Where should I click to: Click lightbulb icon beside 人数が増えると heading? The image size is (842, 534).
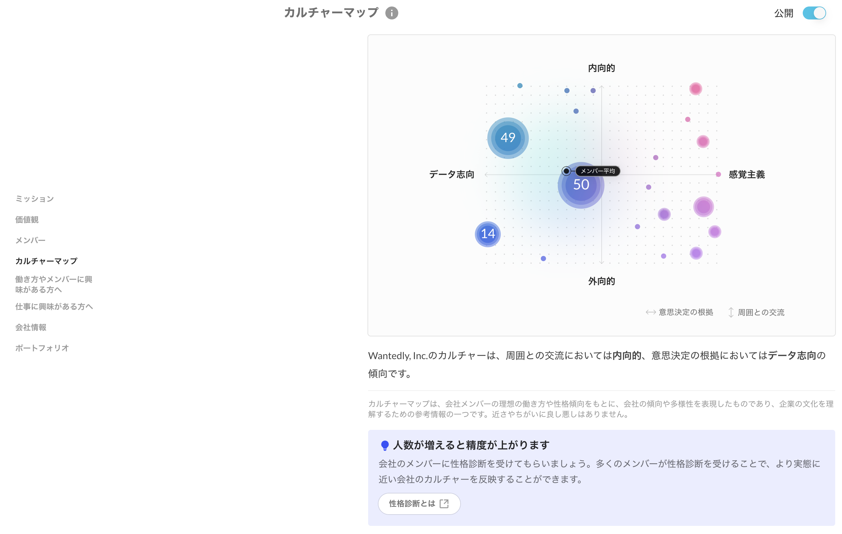coord(385,445)
